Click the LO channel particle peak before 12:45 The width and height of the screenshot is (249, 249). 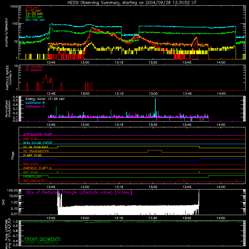tap(46, 76)
